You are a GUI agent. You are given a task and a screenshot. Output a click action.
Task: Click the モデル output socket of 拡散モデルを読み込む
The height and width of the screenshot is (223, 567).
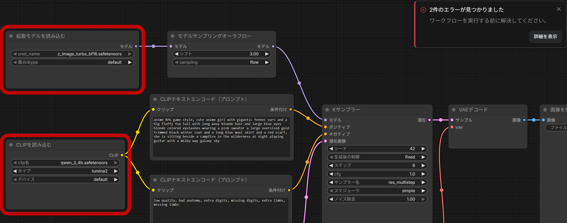[x=136, y=46]
